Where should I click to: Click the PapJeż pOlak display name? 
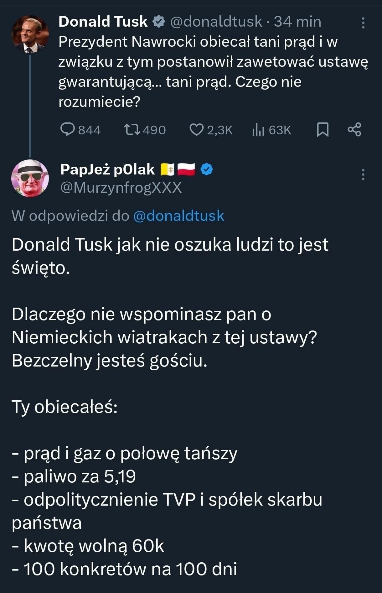[107, 169]
